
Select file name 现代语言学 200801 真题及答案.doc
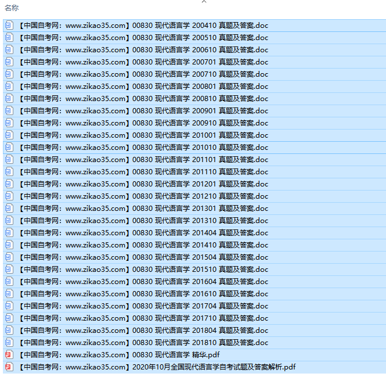pyautogui.click(x=211, y=87)
